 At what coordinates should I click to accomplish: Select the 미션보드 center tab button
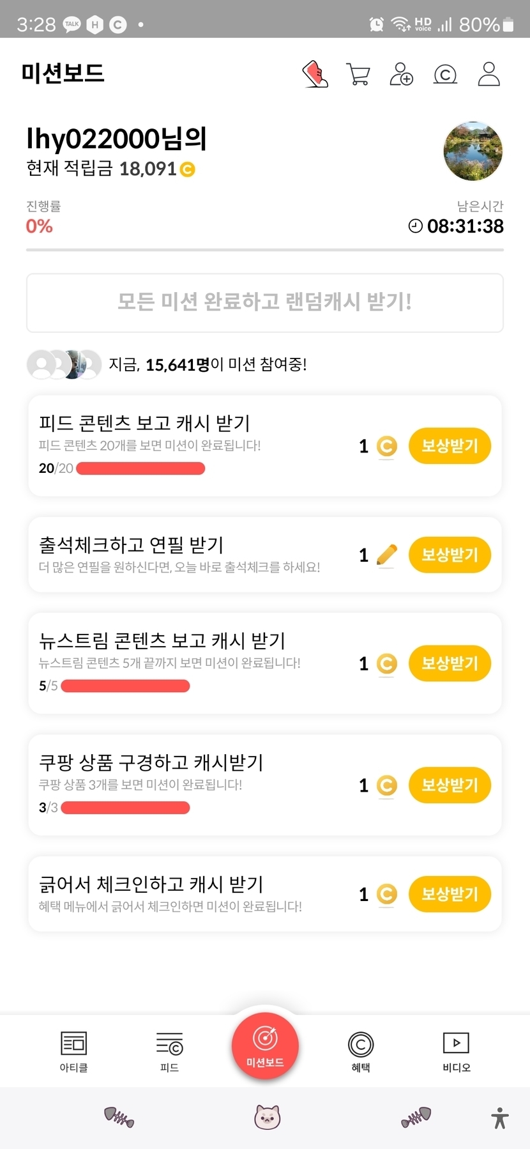pos(265,1046)
